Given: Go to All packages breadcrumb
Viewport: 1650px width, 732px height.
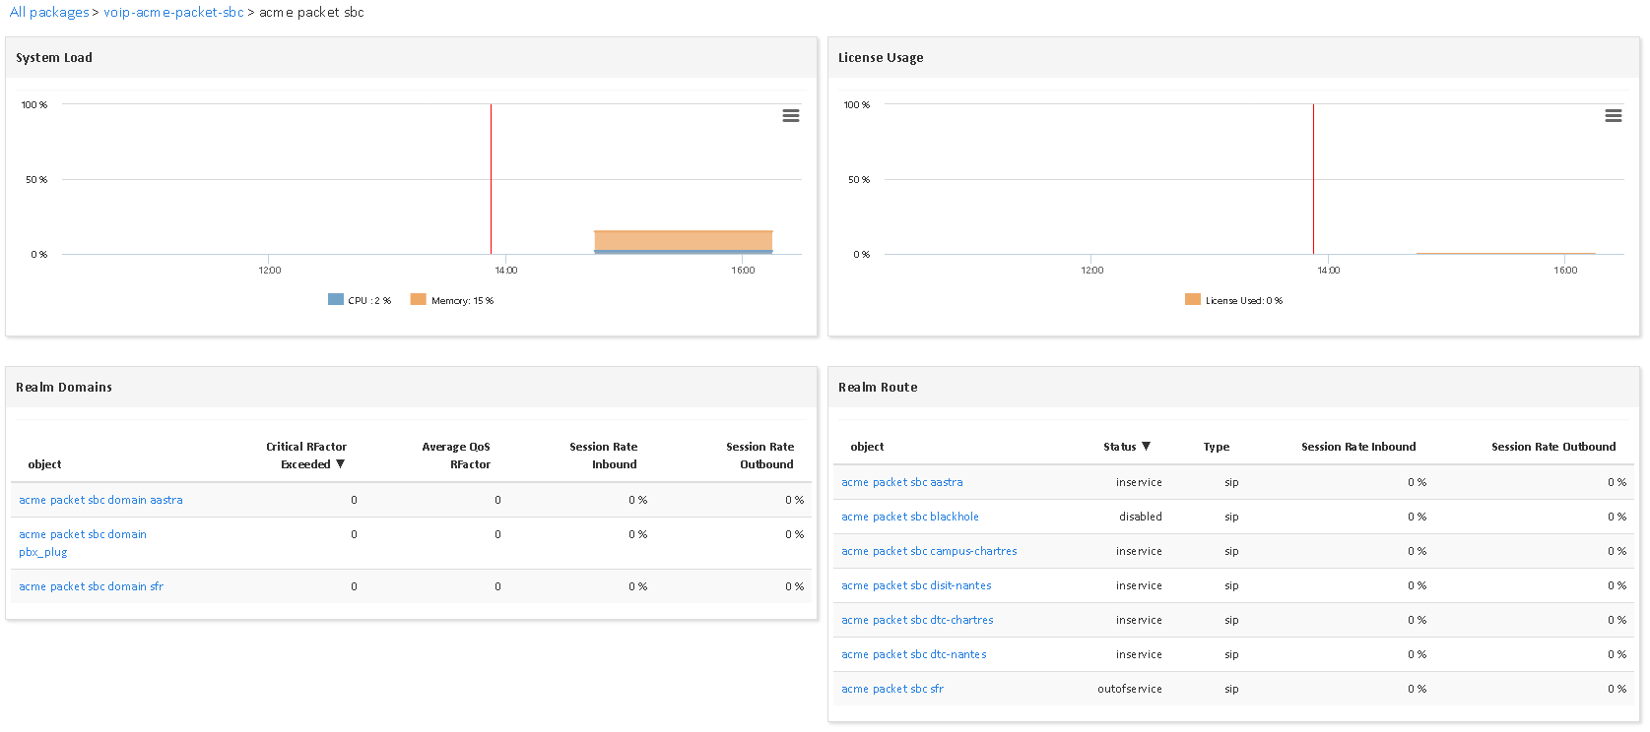Looking at the screenshot, I should coord(49,13).
